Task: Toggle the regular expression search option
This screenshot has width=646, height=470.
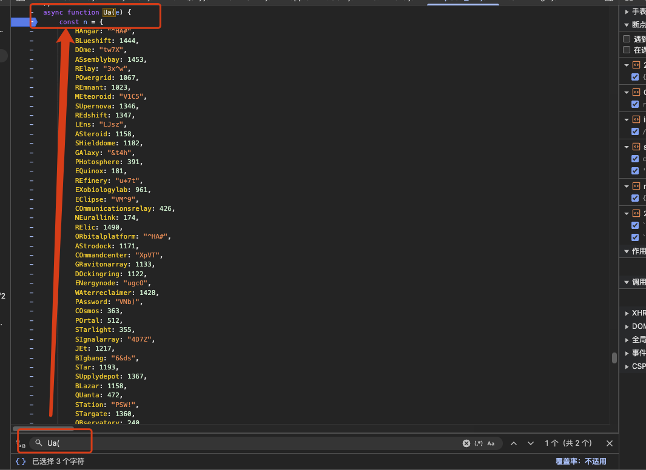Action: (x=478, y=443)
